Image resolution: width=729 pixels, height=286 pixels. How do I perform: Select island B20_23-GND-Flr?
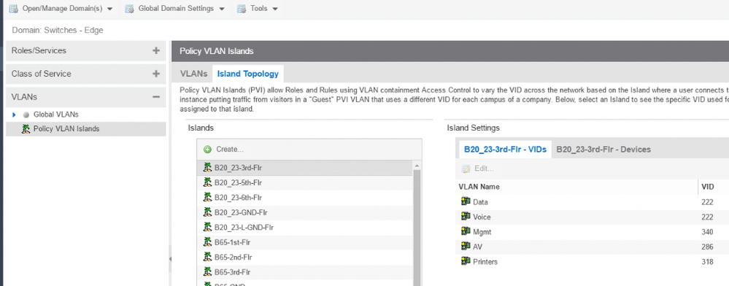tap(304, 212)
